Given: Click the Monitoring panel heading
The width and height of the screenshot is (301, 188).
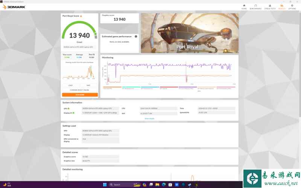Looking at the screenshot, I should click(108, 58).
